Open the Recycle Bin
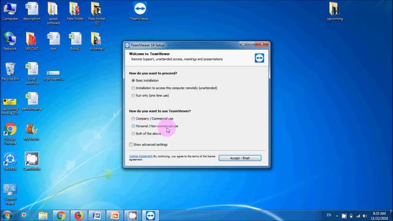 click(10, 72)
